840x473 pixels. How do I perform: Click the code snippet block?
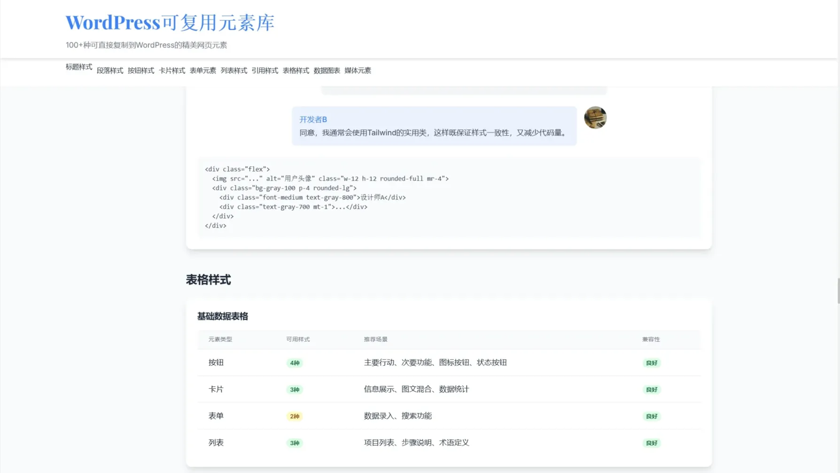pyautogui.click(x=449, y=197)
